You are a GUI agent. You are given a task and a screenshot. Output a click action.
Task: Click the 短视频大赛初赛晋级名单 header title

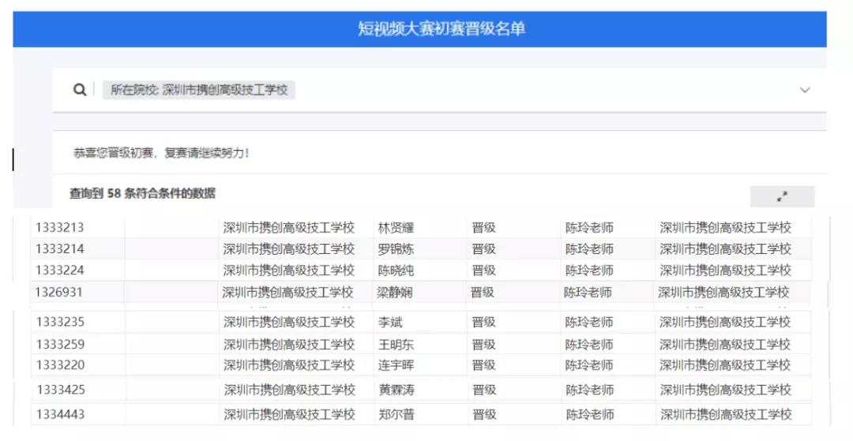click(442, 28)
